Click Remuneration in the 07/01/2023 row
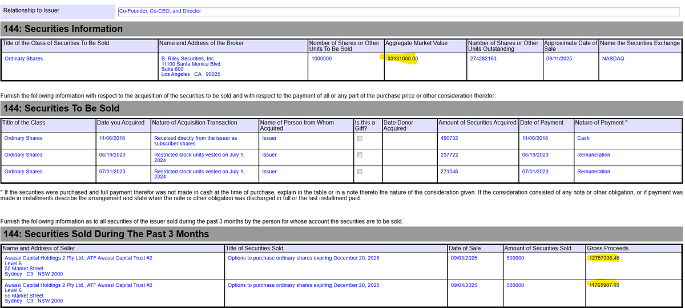 tap(594, 172)
